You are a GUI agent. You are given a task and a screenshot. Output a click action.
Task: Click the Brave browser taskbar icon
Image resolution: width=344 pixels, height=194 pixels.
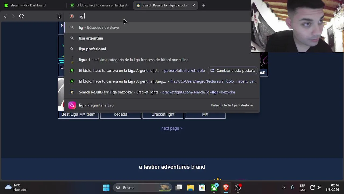tap(226, 188)
